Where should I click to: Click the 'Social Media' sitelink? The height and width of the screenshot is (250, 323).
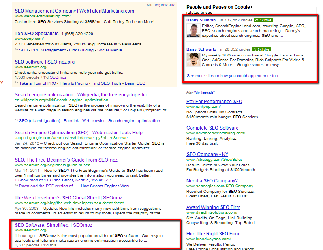pyautogui.click(x=110, y=50)
